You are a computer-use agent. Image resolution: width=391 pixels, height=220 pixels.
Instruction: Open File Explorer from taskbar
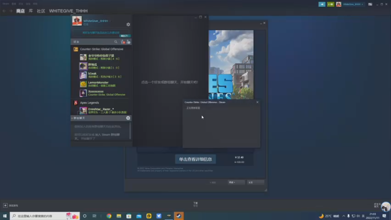pos(119,216)
